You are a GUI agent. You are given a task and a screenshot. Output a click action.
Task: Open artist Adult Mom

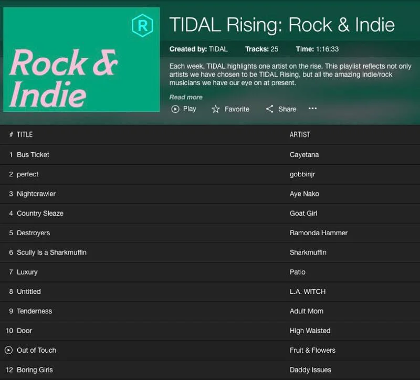pyautogui.click(x=307, y=311)
